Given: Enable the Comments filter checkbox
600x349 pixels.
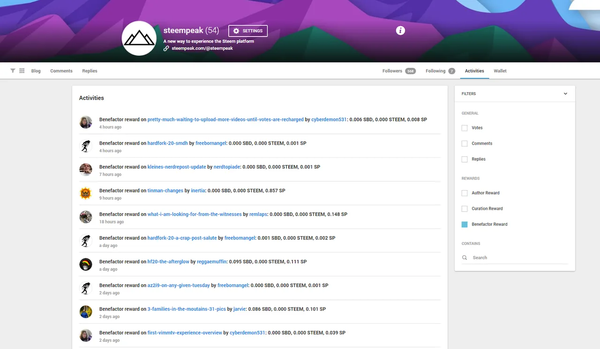Looking at the screenshot, I should coord(465,143).
